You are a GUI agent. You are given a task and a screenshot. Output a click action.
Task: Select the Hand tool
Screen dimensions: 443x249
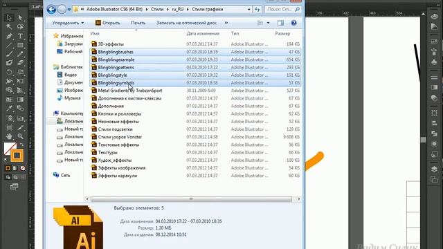9,136
